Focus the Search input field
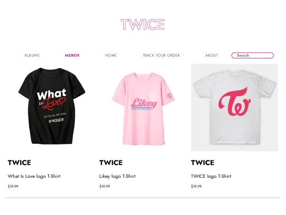Screen dimensions: 286x215 (253, 55)
